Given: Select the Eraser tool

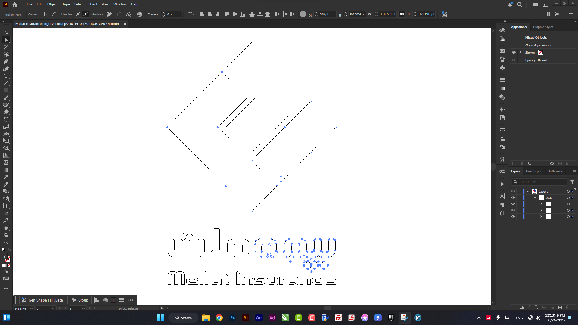Looking at the screenshot, I should pyautogui.click(x=6, y=112).
